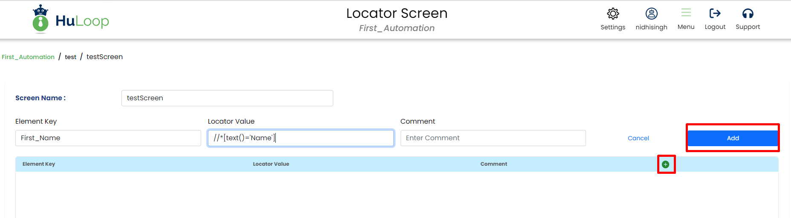Click the Element Key table column header
Viewport: 791px width, 218px height.
tap(39, 164)
